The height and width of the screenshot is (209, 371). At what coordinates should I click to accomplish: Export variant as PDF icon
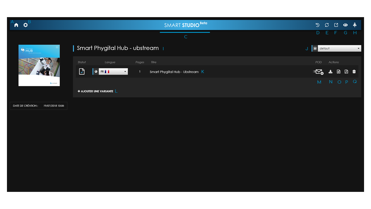coord(346,72)
